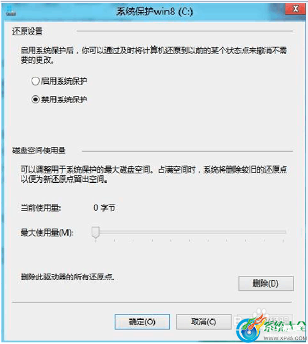Select the 启用系统保护 radio button

tap(35, 81)
